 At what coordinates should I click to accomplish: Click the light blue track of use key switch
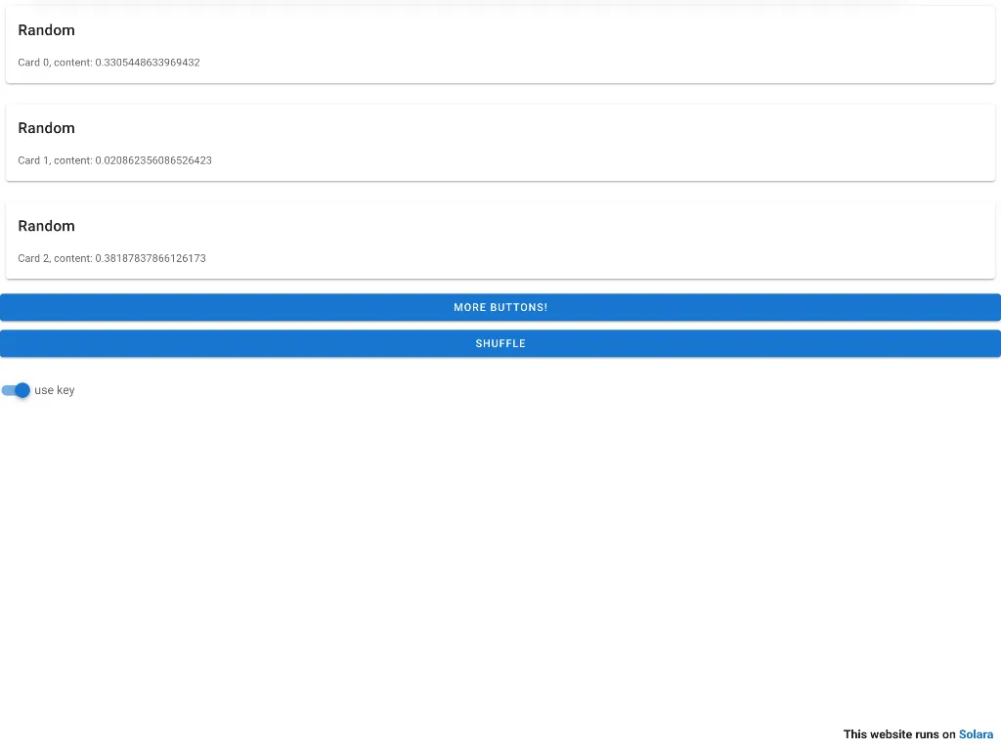point(7,390)
